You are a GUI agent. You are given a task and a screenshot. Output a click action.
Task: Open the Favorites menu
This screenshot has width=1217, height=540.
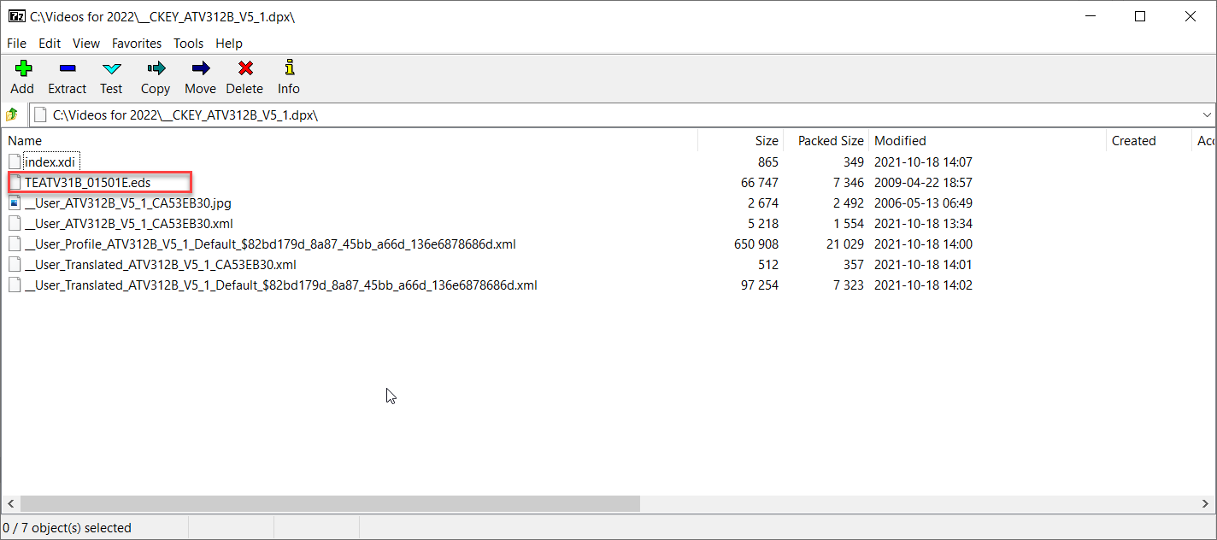click(x=137, y=44)
